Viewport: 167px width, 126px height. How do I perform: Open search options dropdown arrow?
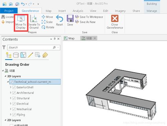[x=58, y=47]
